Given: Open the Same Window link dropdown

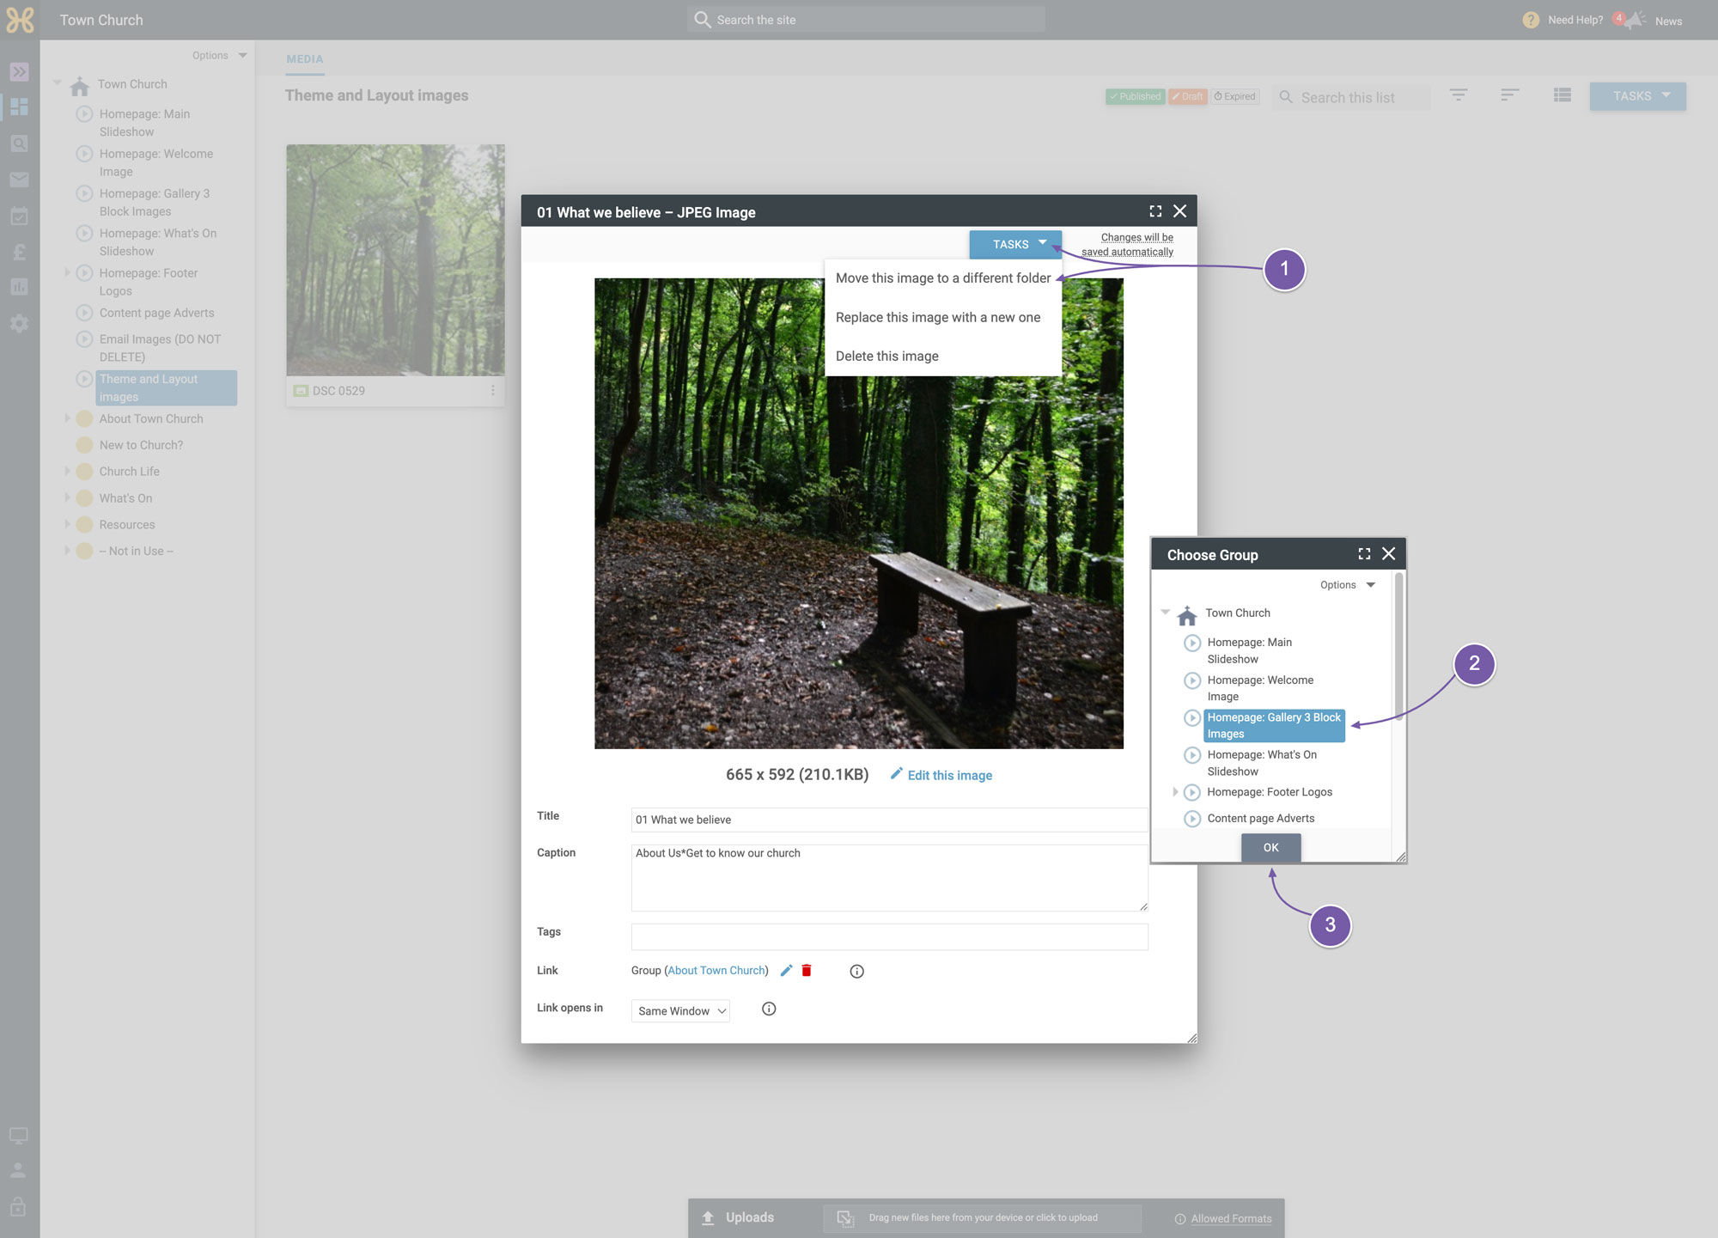Looking at the screenshot, I should tap(680, 1011).
